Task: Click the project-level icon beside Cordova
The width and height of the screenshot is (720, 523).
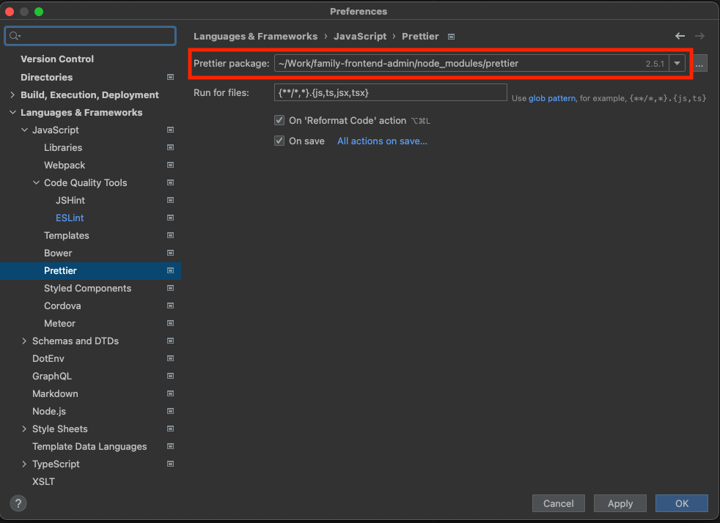Action: 170,305
